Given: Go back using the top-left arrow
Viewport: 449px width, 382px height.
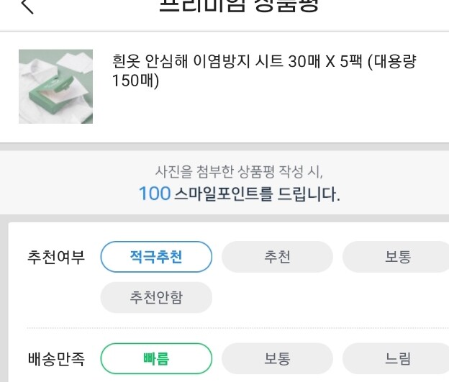Looking at the screenshot, I should (x=27, y=6).
